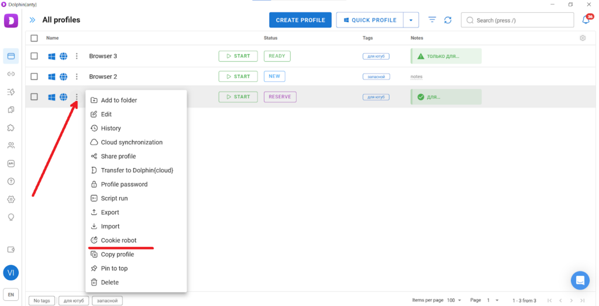Toggle the select-all checkbox in header
Viewport: 599px width, 306px height.
click(x=35, y=38)
